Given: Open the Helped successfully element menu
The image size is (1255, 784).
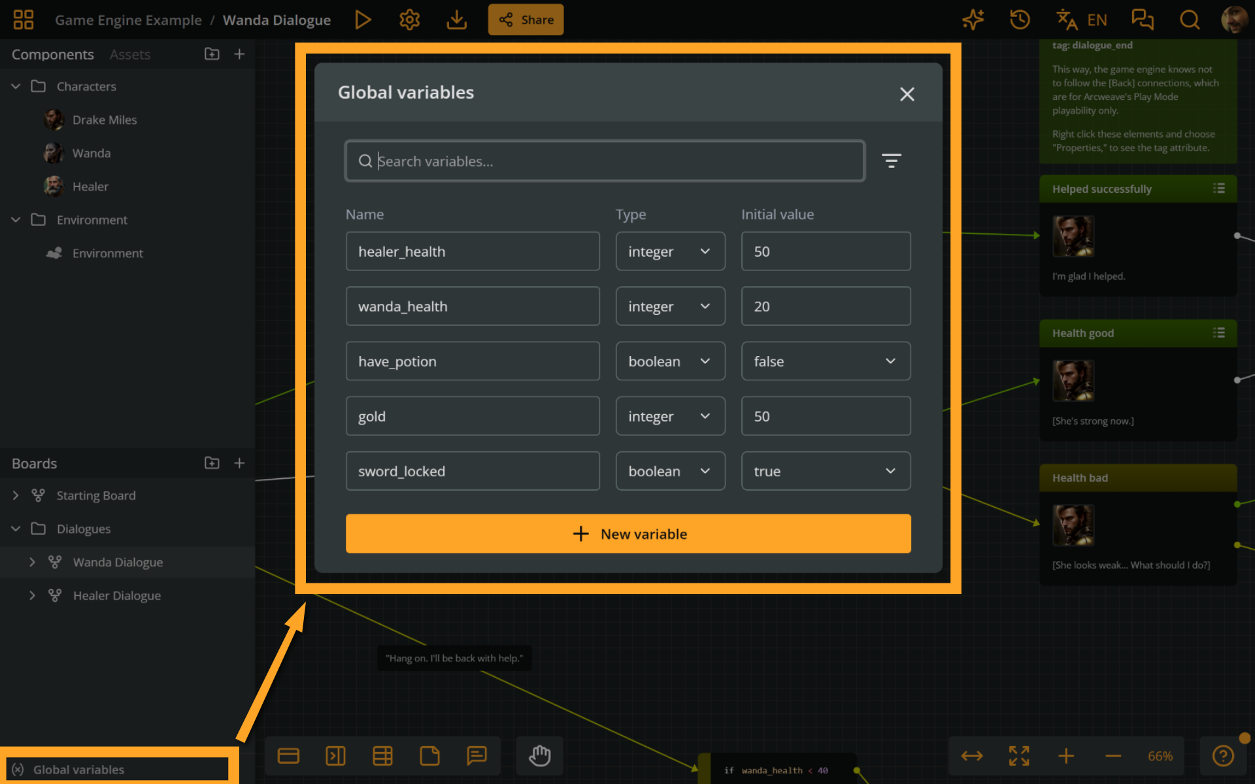Looking at the screenshot, I should pyautogui.click(x=1218, y=189).
